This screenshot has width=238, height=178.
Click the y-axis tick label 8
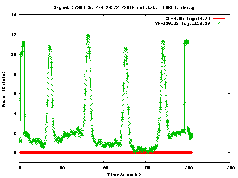click(x=15, y=74)
